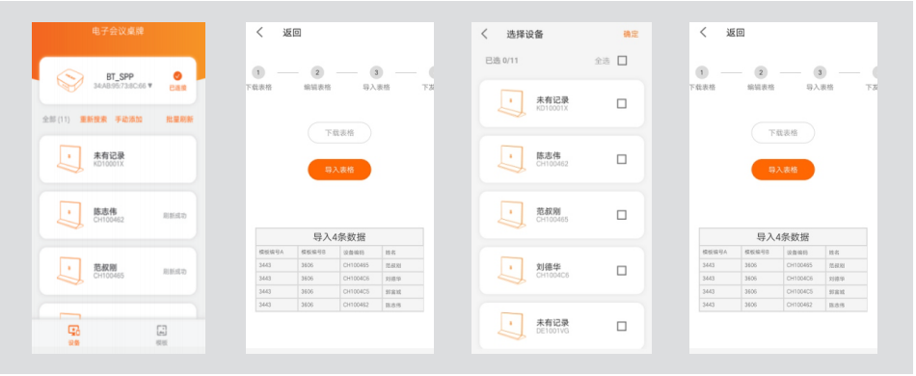Check the 刘德华 CH1004C6 checkbox
916x376 pixels.
[622, 270]
